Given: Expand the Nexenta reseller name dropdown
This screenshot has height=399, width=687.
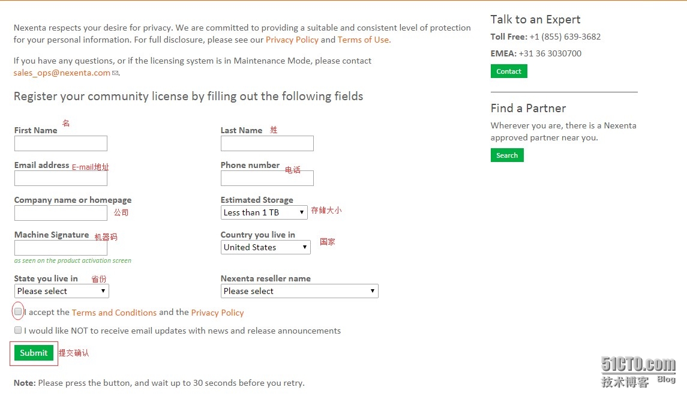Looking at the screenshot, I should tap(299, 291).
